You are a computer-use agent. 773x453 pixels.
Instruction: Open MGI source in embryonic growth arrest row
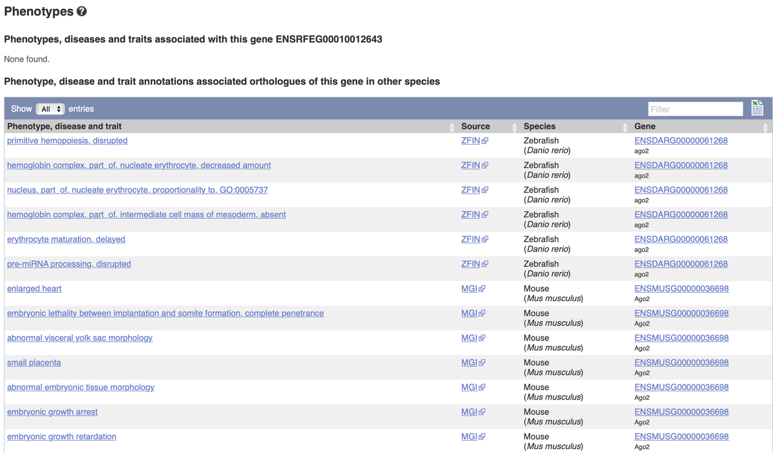[x=473, y=412]
